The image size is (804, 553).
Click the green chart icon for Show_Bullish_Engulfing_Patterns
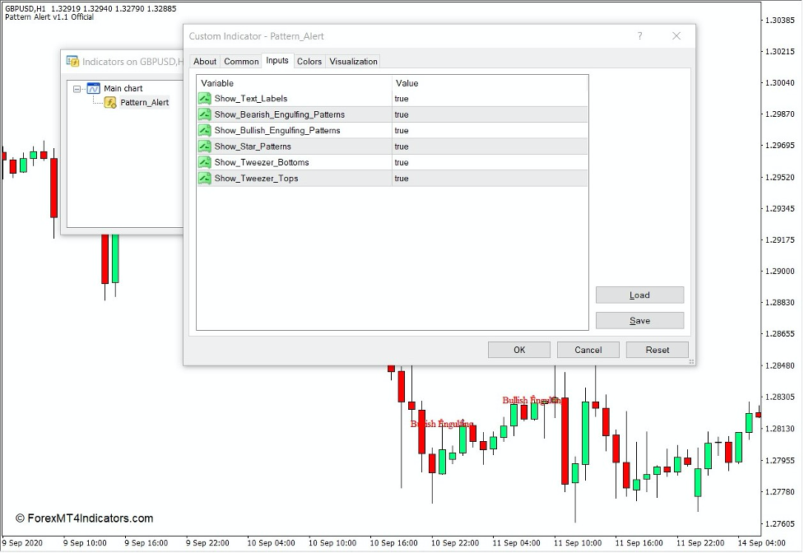pos(204,130)
